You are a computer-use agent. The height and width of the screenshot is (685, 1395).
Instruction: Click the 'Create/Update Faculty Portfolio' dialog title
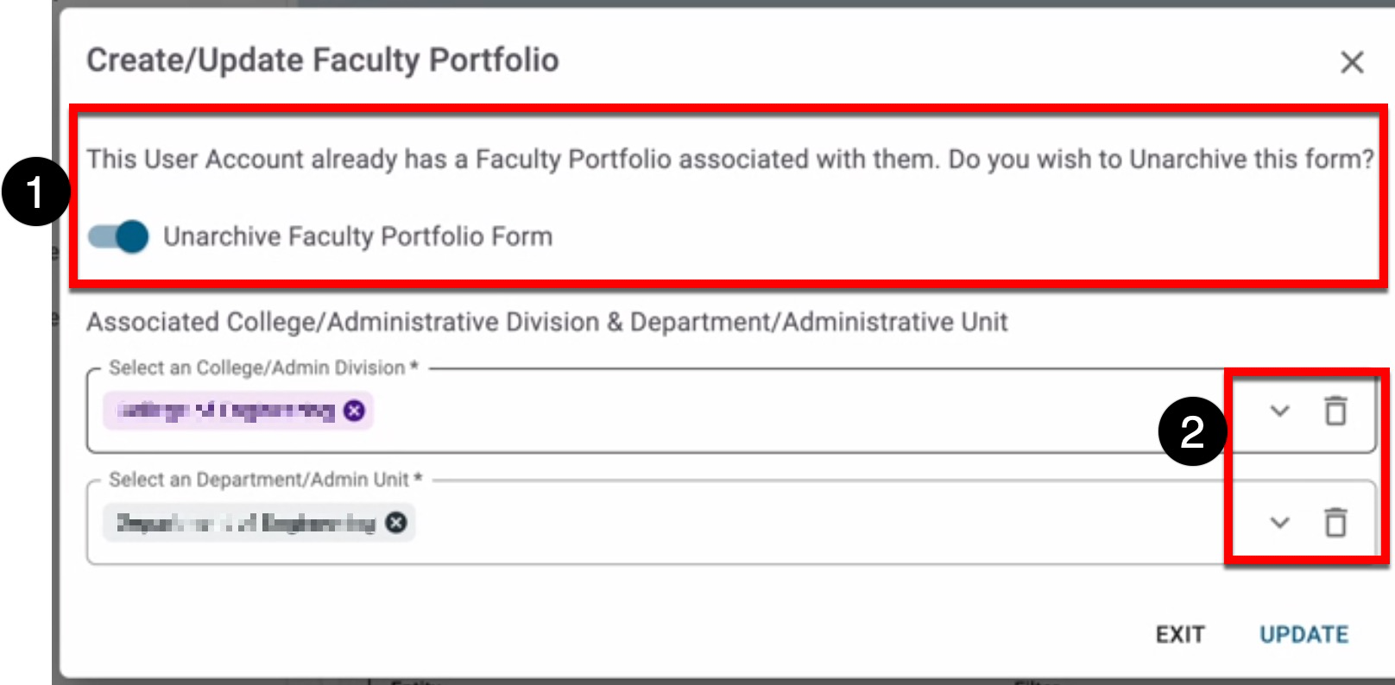[323, 60]
